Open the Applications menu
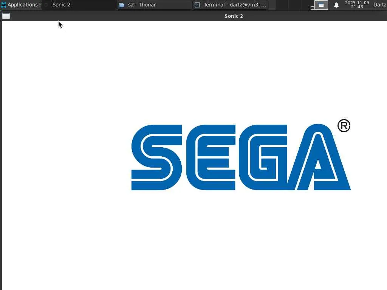Viewport: 387px width, 290px height. point(20,5)
